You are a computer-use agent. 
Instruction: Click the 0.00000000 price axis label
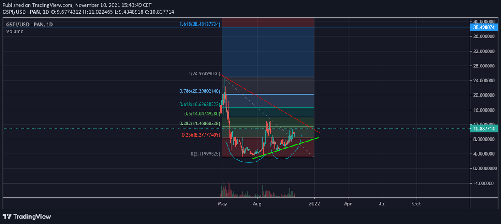click(484, 169)
